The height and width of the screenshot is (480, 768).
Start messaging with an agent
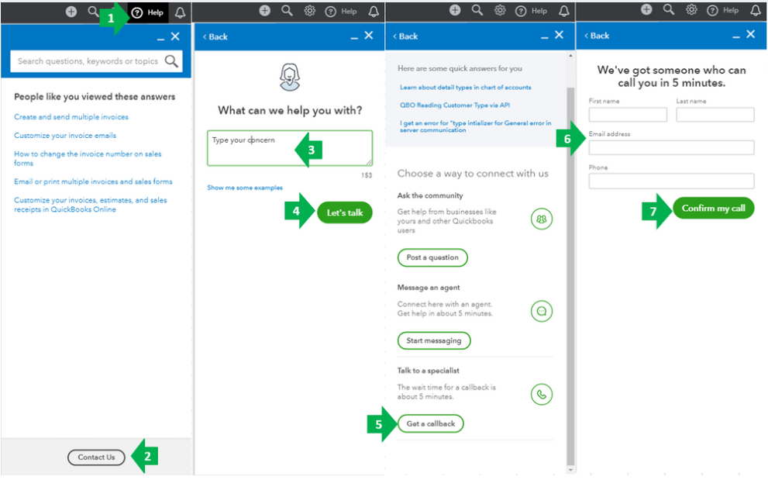pos(434,340)
